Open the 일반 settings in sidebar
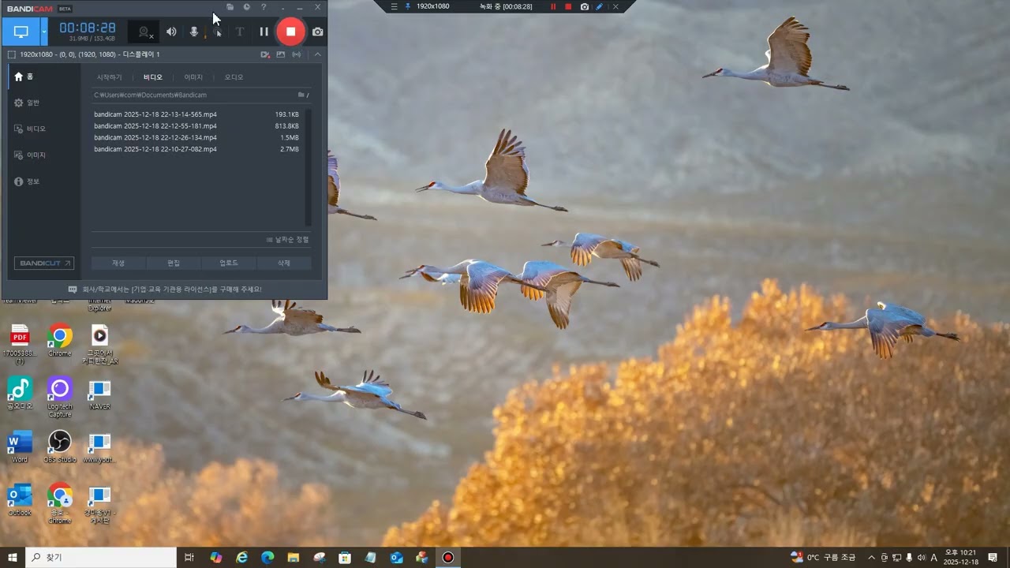 [44, 103]
